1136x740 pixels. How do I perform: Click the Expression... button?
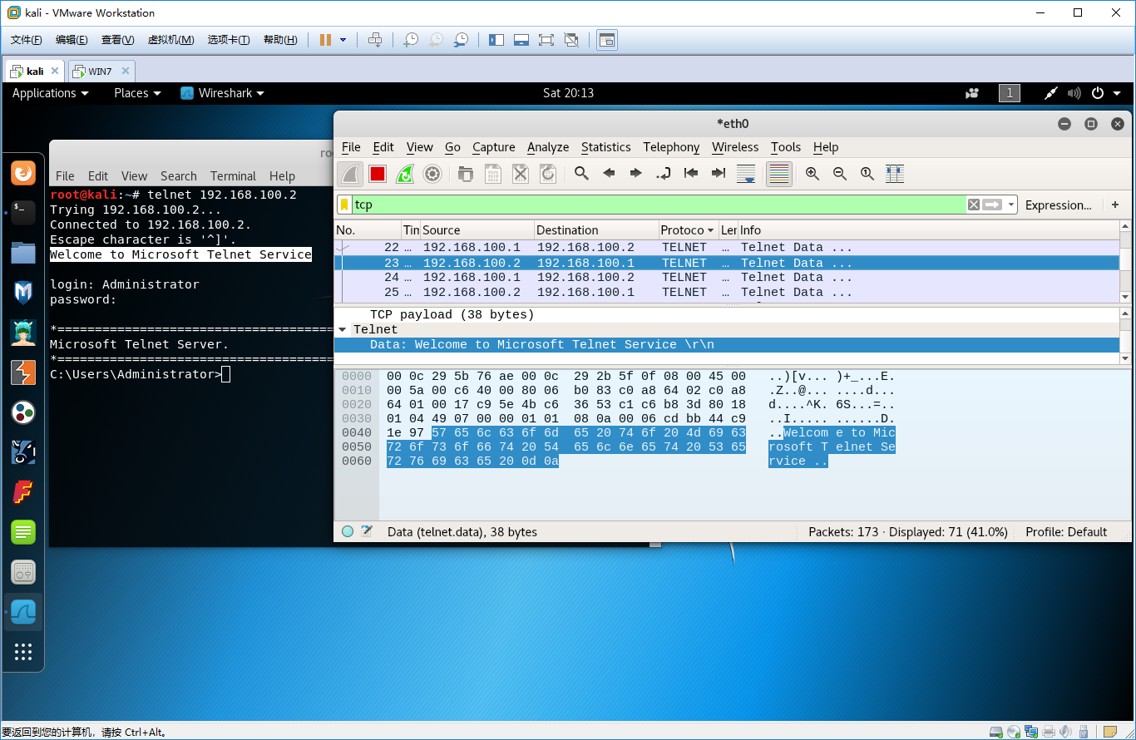point(1058,205)
